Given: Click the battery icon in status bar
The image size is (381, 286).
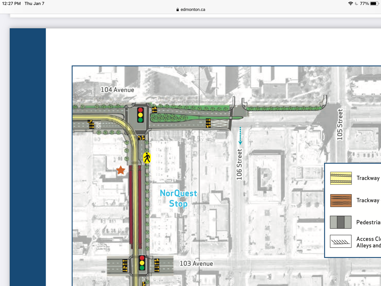Looking at the screenshot, I should 374,4.
